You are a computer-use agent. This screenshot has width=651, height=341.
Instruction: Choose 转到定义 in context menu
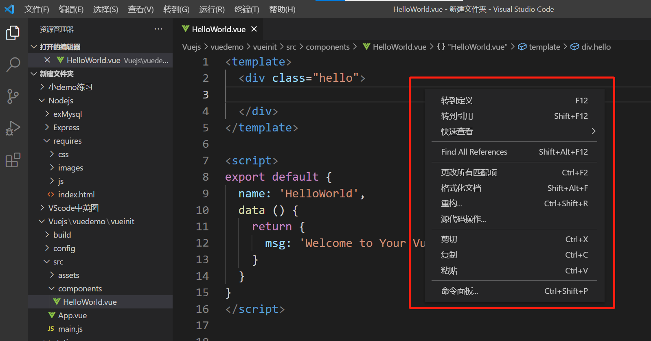514,101
